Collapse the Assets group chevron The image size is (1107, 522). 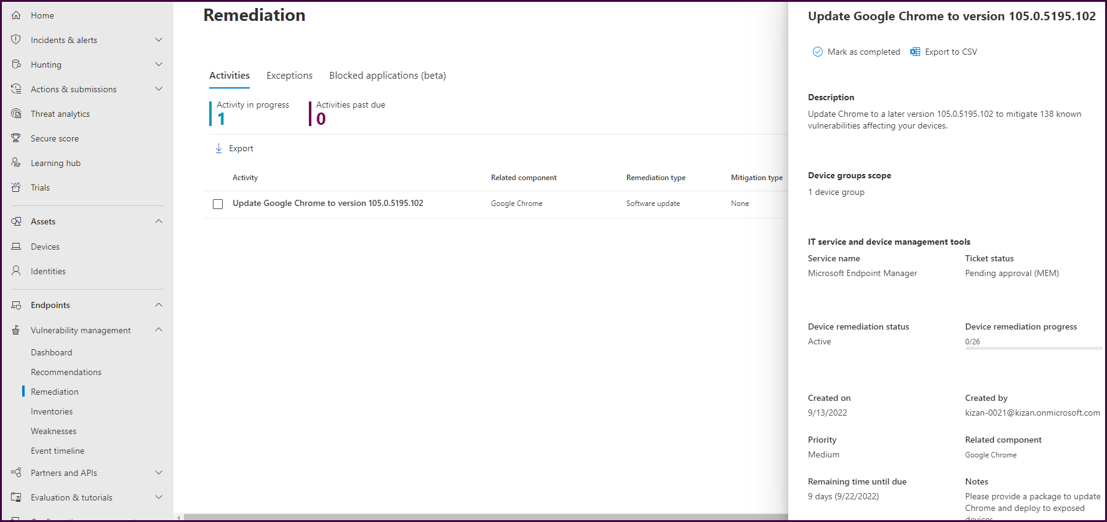pyautogui.click(x=159, y=221)
